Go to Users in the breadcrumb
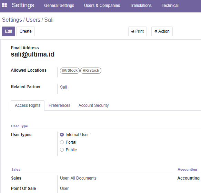Screen dimensions: 201x193 coord(33,20)
